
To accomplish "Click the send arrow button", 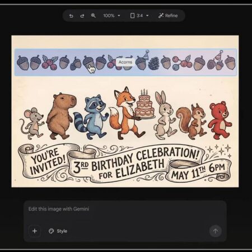I will (x=216, y=231).
